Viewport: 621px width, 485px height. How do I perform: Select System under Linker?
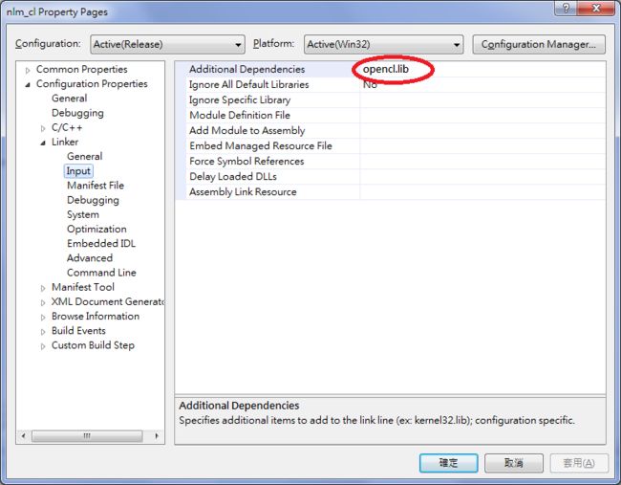[83, 214]
